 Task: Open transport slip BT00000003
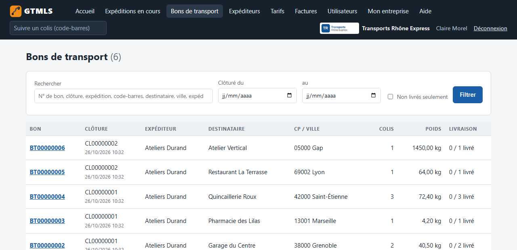(47, 221)
